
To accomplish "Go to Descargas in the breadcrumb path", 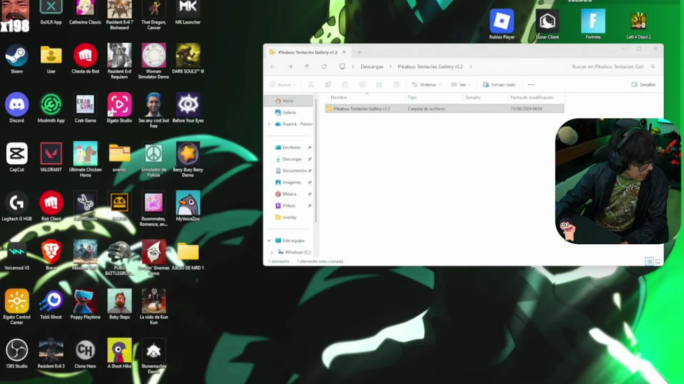I will coord(372,67).
